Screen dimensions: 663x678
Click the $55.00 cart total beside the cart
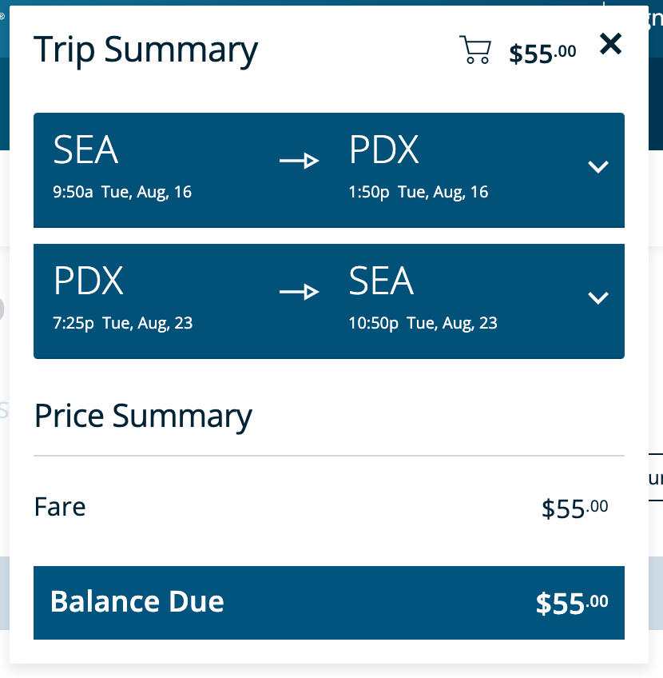[x=542, y=54]
